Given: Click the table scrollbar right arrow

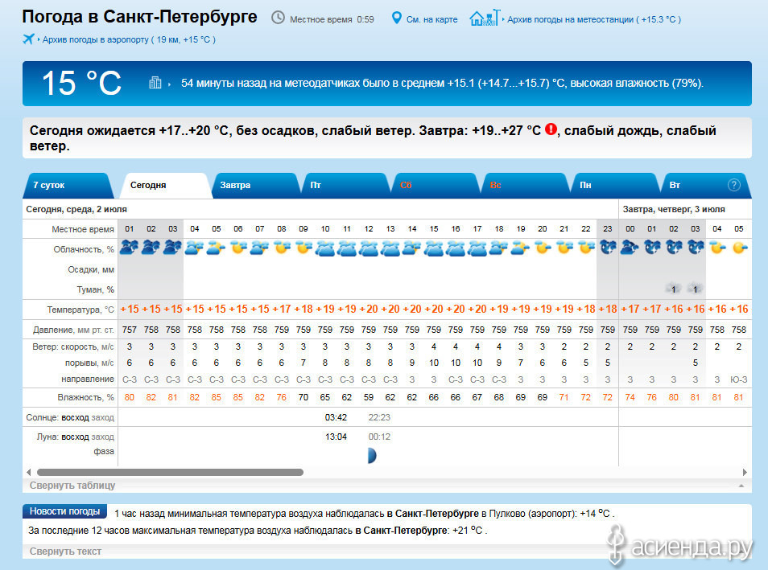Looking at the screenshot, I should 745,472.
